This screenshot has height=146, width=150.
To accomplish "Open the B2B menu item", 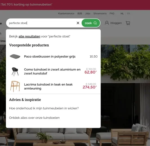I will [80, 13].
